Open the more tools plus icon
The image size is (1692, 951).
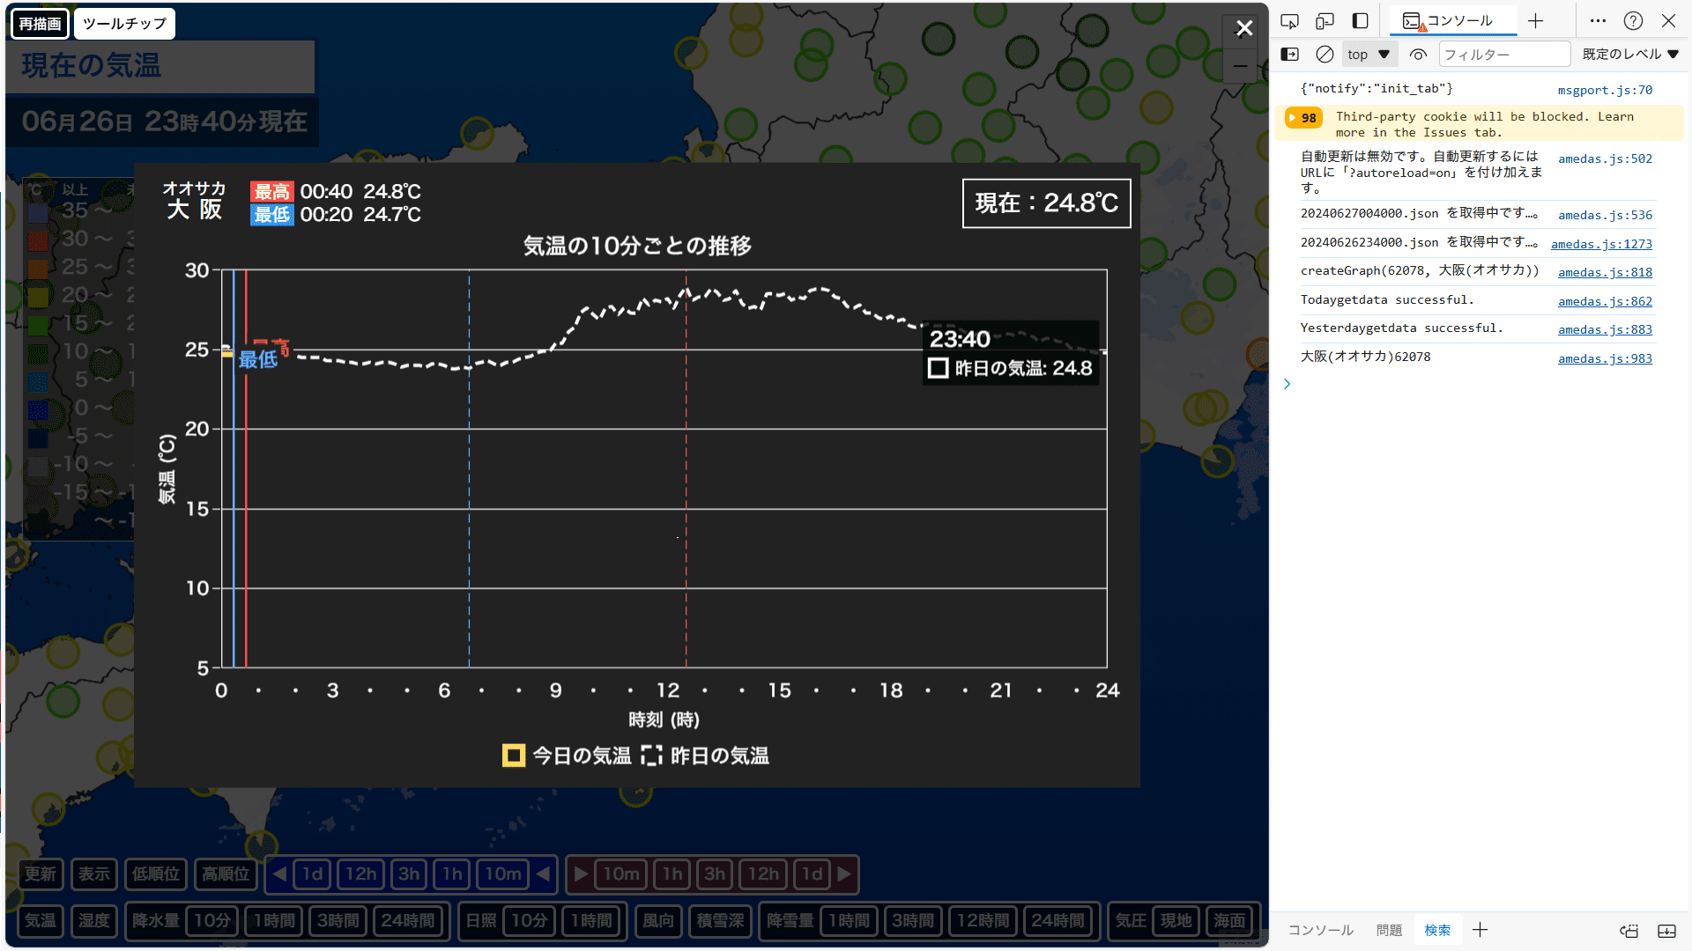pyautogui.click(x=1535, y=21)
